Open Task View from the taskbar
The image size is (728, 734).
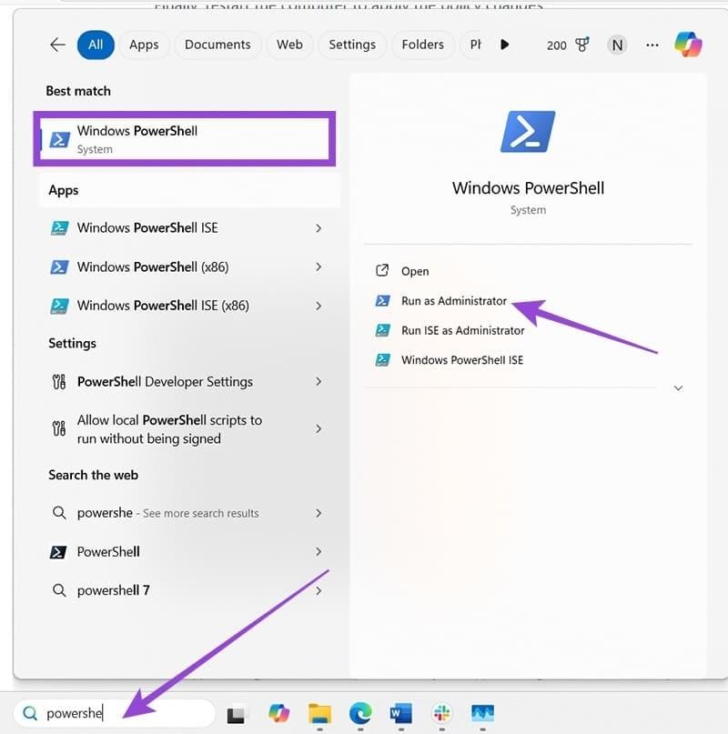pyautogui.click(x=236, y=715)
